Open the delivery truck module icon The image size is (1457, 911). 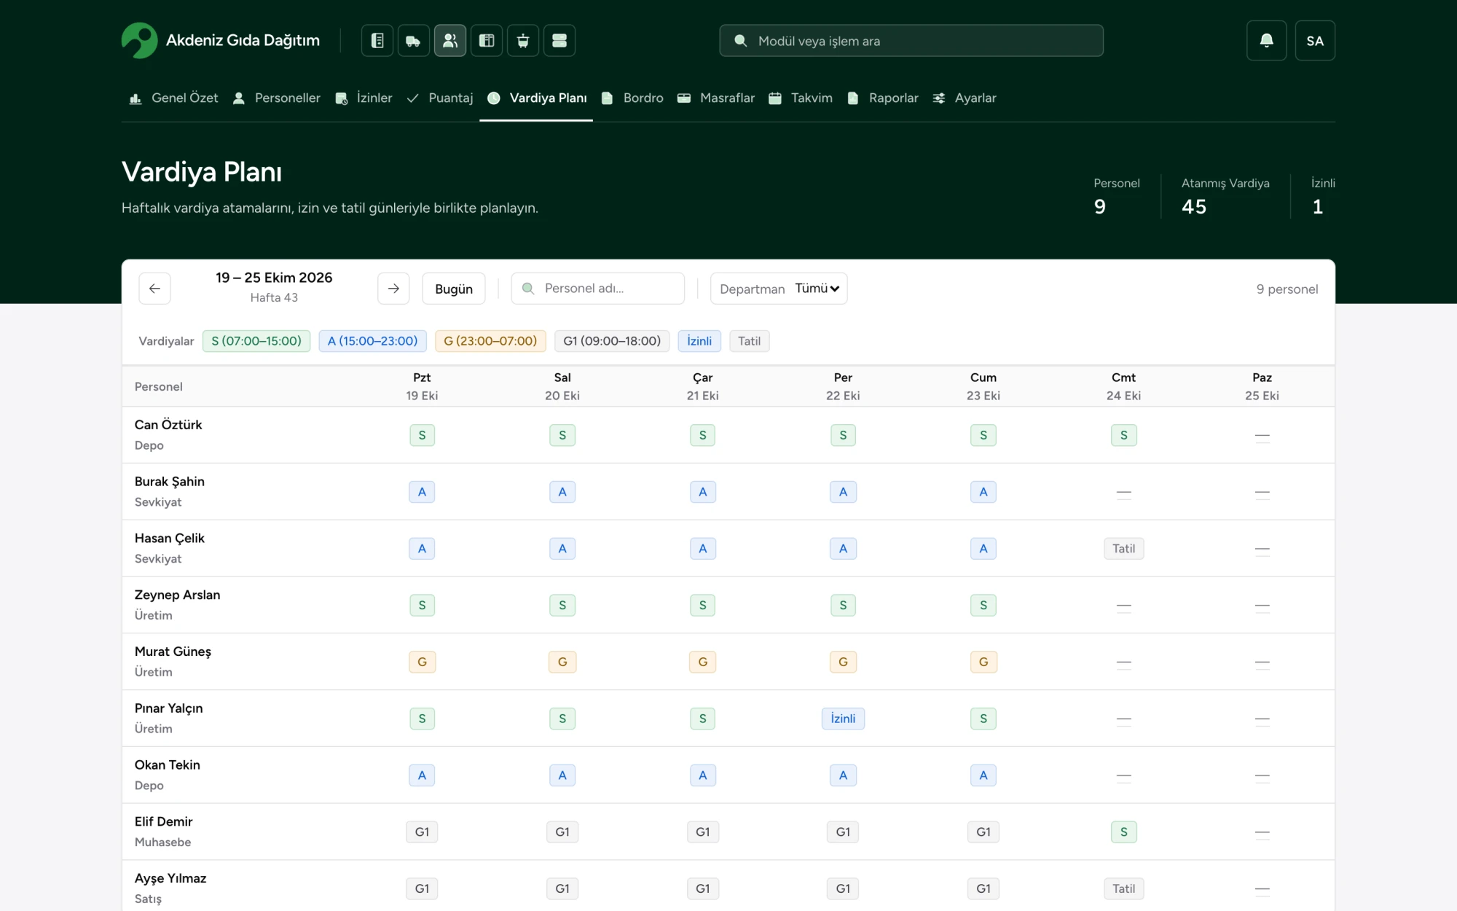click(414, 41)
